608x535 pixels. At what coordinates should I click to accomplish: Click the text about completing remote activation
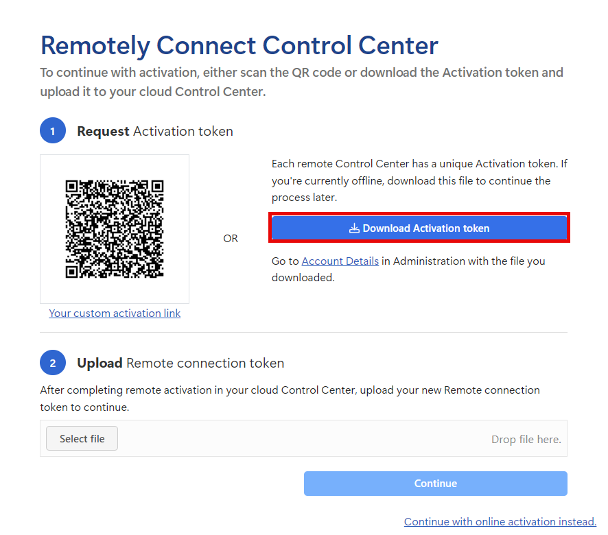(290, 398)
